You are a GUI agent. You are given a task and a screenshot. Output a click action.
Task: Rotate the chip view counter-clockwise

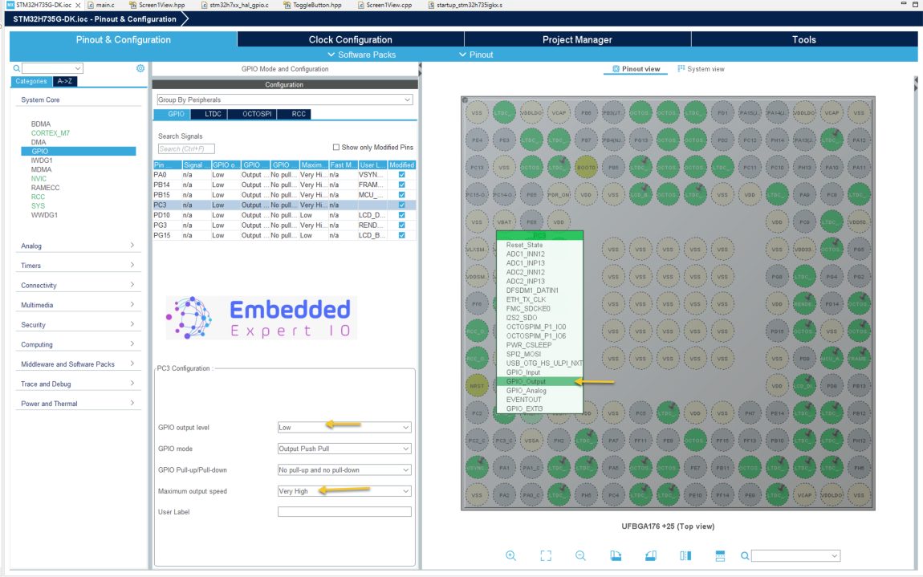(x=650, y=555)
